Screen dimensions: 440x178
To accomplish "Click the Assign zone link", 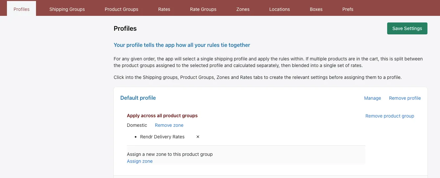I will 140,161.
